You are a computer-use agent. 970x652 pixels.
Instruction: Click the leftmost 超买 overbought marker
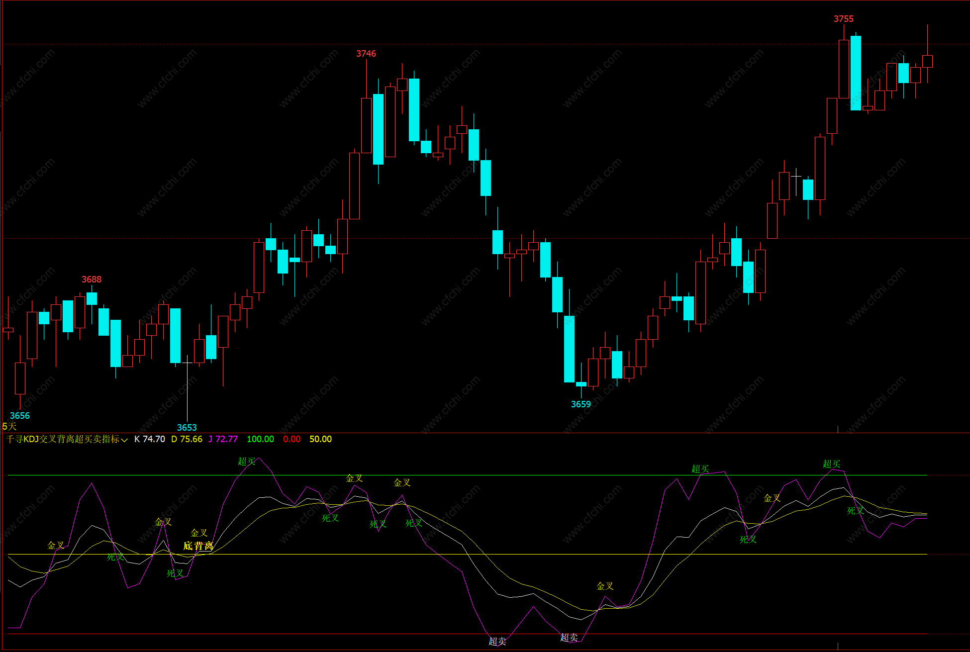[246, 462]
